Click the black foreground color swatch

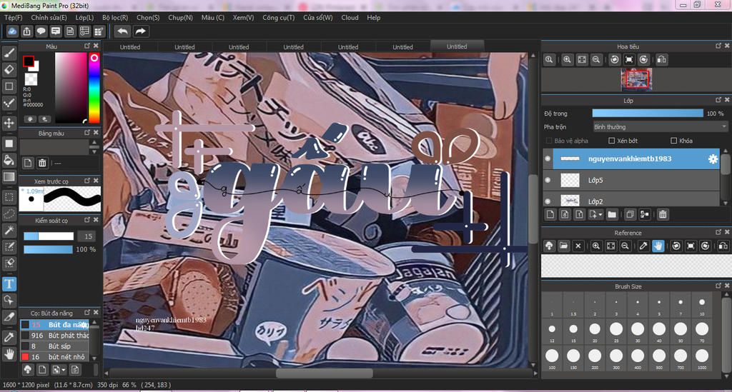point(29,61)
